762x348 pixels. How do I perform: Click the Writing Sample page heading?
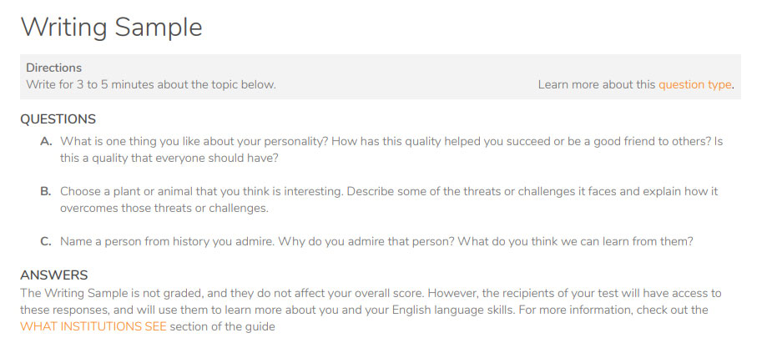point(111,28)
